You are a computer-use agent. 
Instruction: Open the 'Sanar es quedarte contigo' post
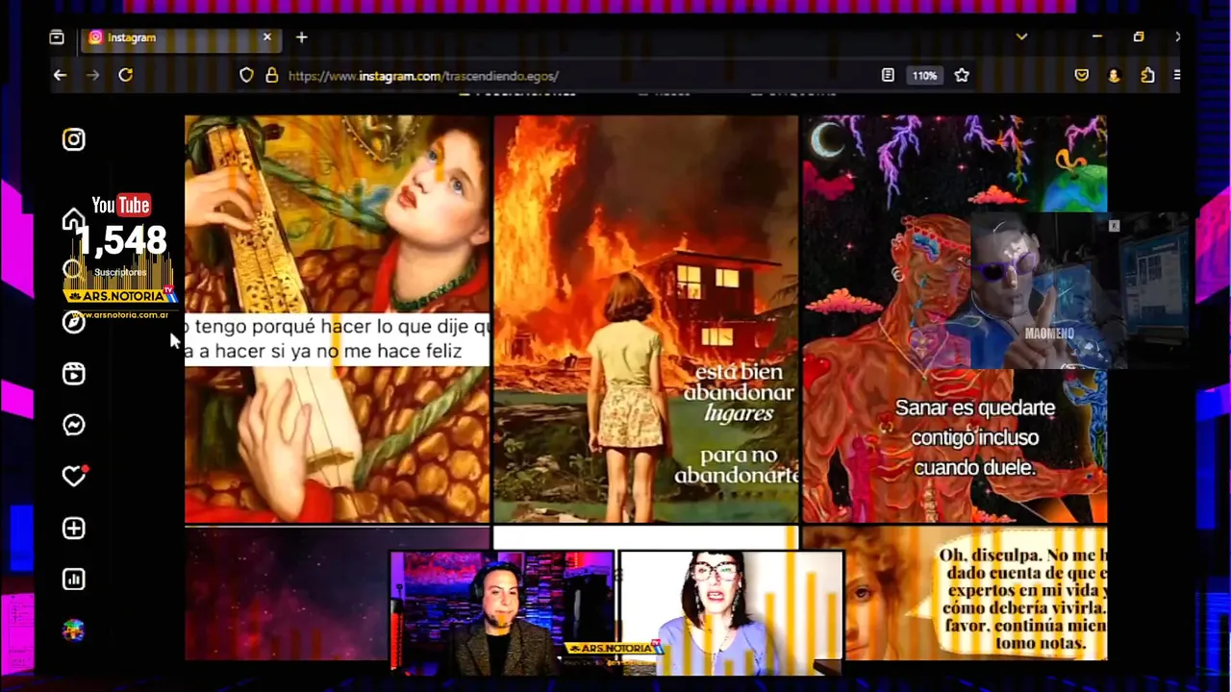[954, 319]
